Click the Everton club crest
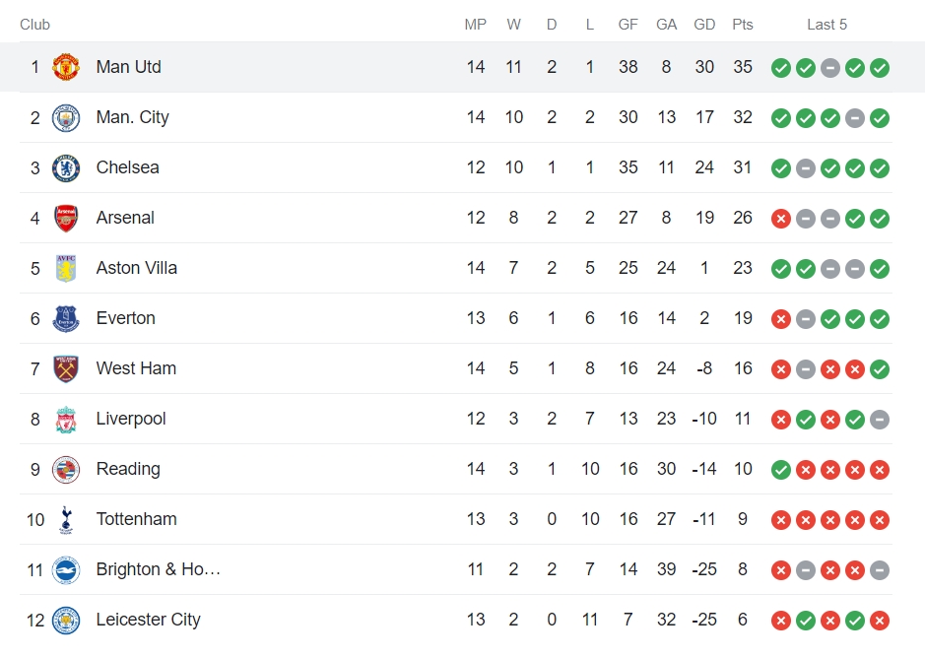 [66, 318]
